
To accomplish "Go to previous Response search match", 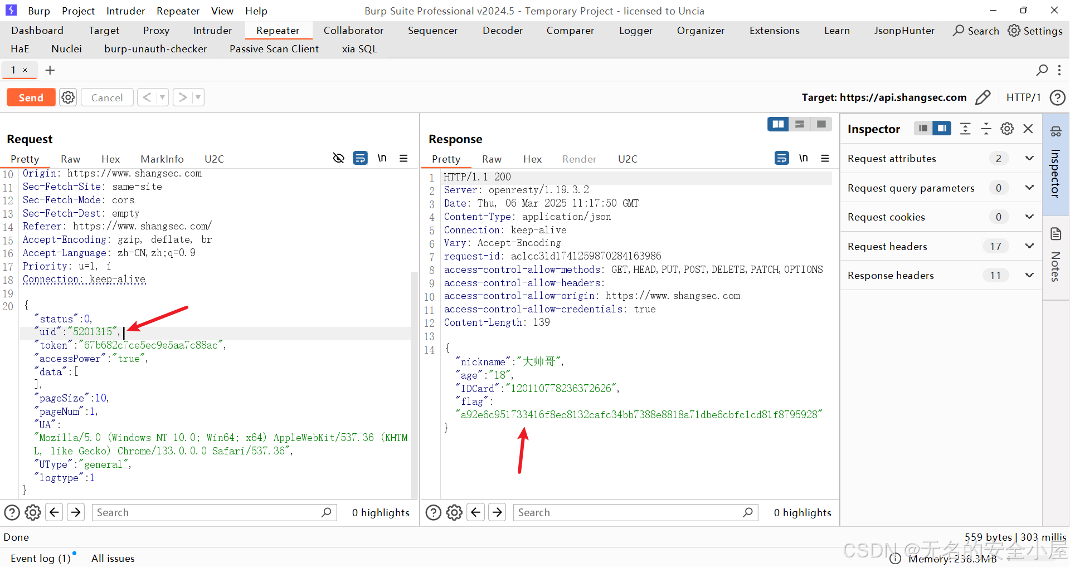I will point(475,512).
